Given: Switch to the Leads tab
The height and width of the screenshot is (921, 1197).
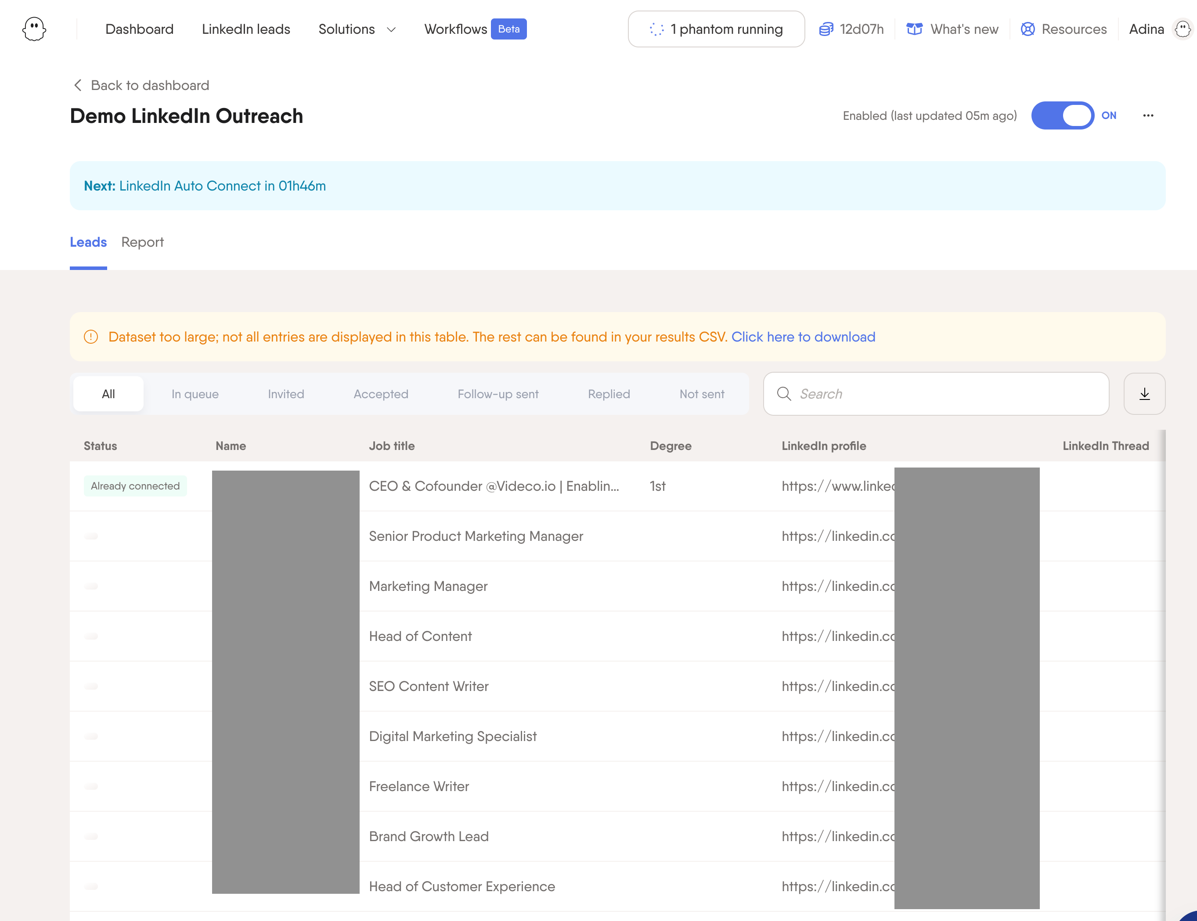Looking at the screenshot, I should tap(88, 242).
